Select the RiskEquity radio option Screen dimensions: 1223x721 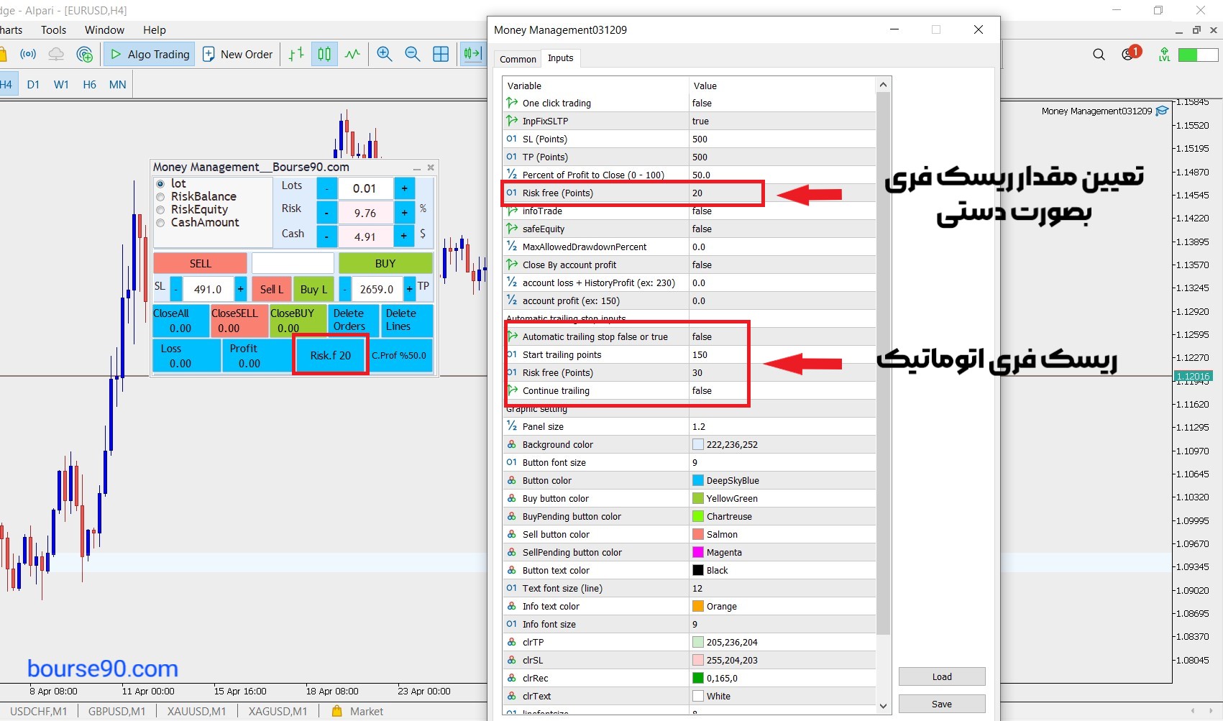161,210
